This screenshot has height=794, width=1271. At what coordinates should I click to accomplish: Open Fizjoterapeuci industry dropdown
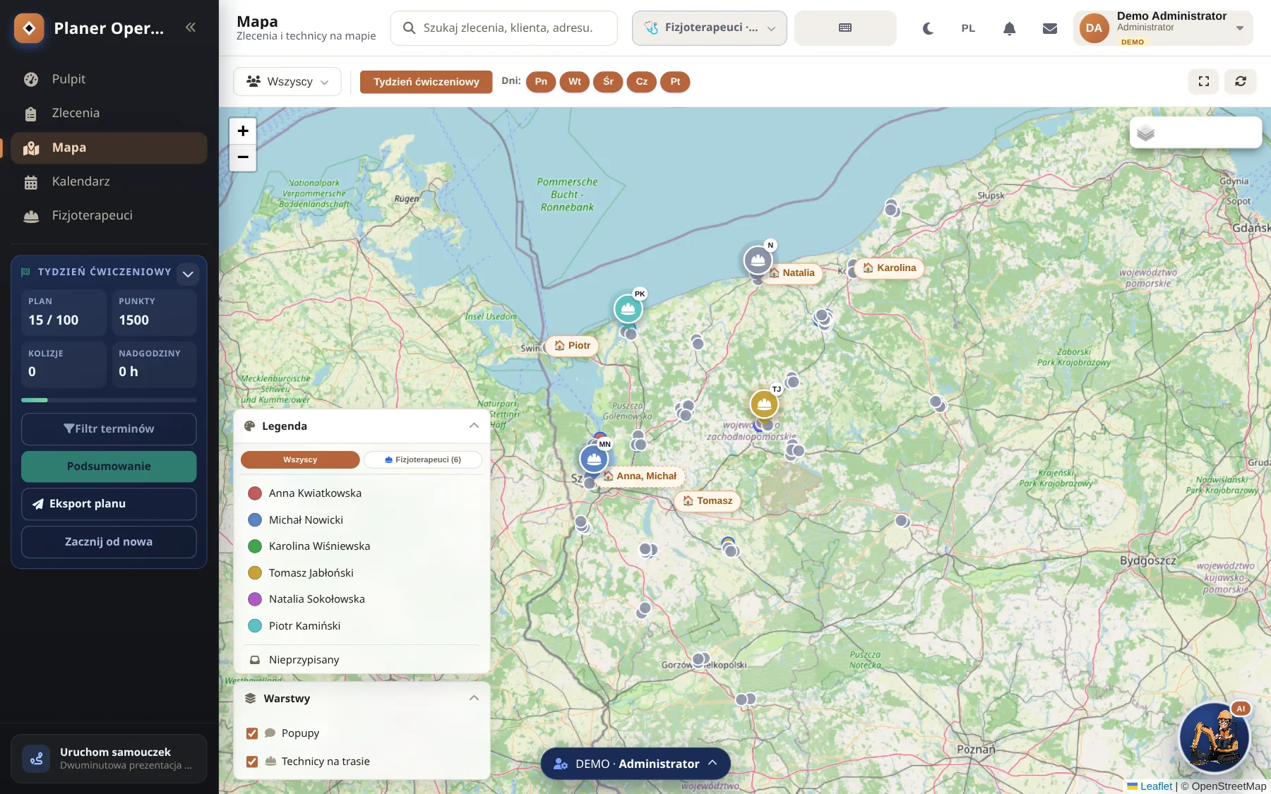(x=709, y=28)
